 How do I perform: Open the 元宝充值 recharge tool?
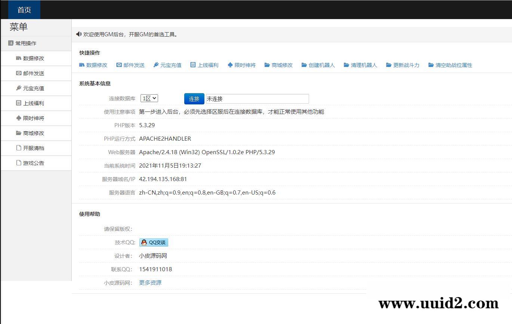click(167, 65)
